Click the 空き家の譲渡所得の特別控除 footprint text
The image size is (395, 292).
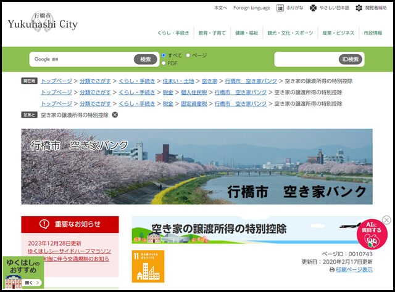coord(75,115)
